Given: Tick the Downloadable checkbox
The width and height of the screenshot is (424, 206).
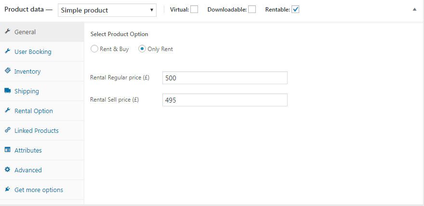Looking at the screenshot, I should pyautogui.click(x=252, y=10).
